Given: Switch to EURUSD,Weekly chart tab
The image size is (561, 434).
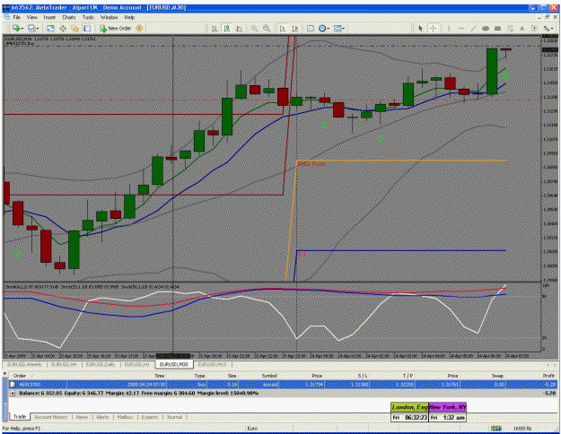Looking at the screenshot, I should click(x=25, y=365).
